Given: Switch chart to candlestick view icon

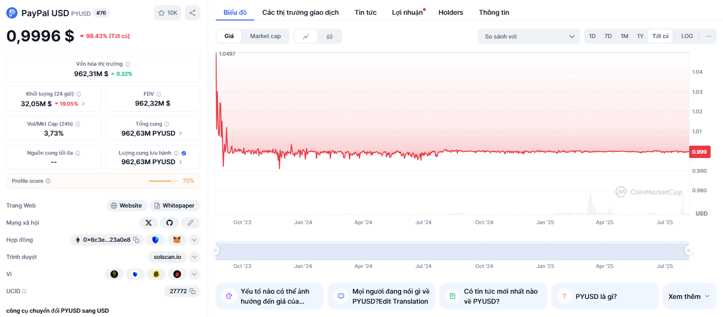Looking at the screenshot, I should pos(330,36).
